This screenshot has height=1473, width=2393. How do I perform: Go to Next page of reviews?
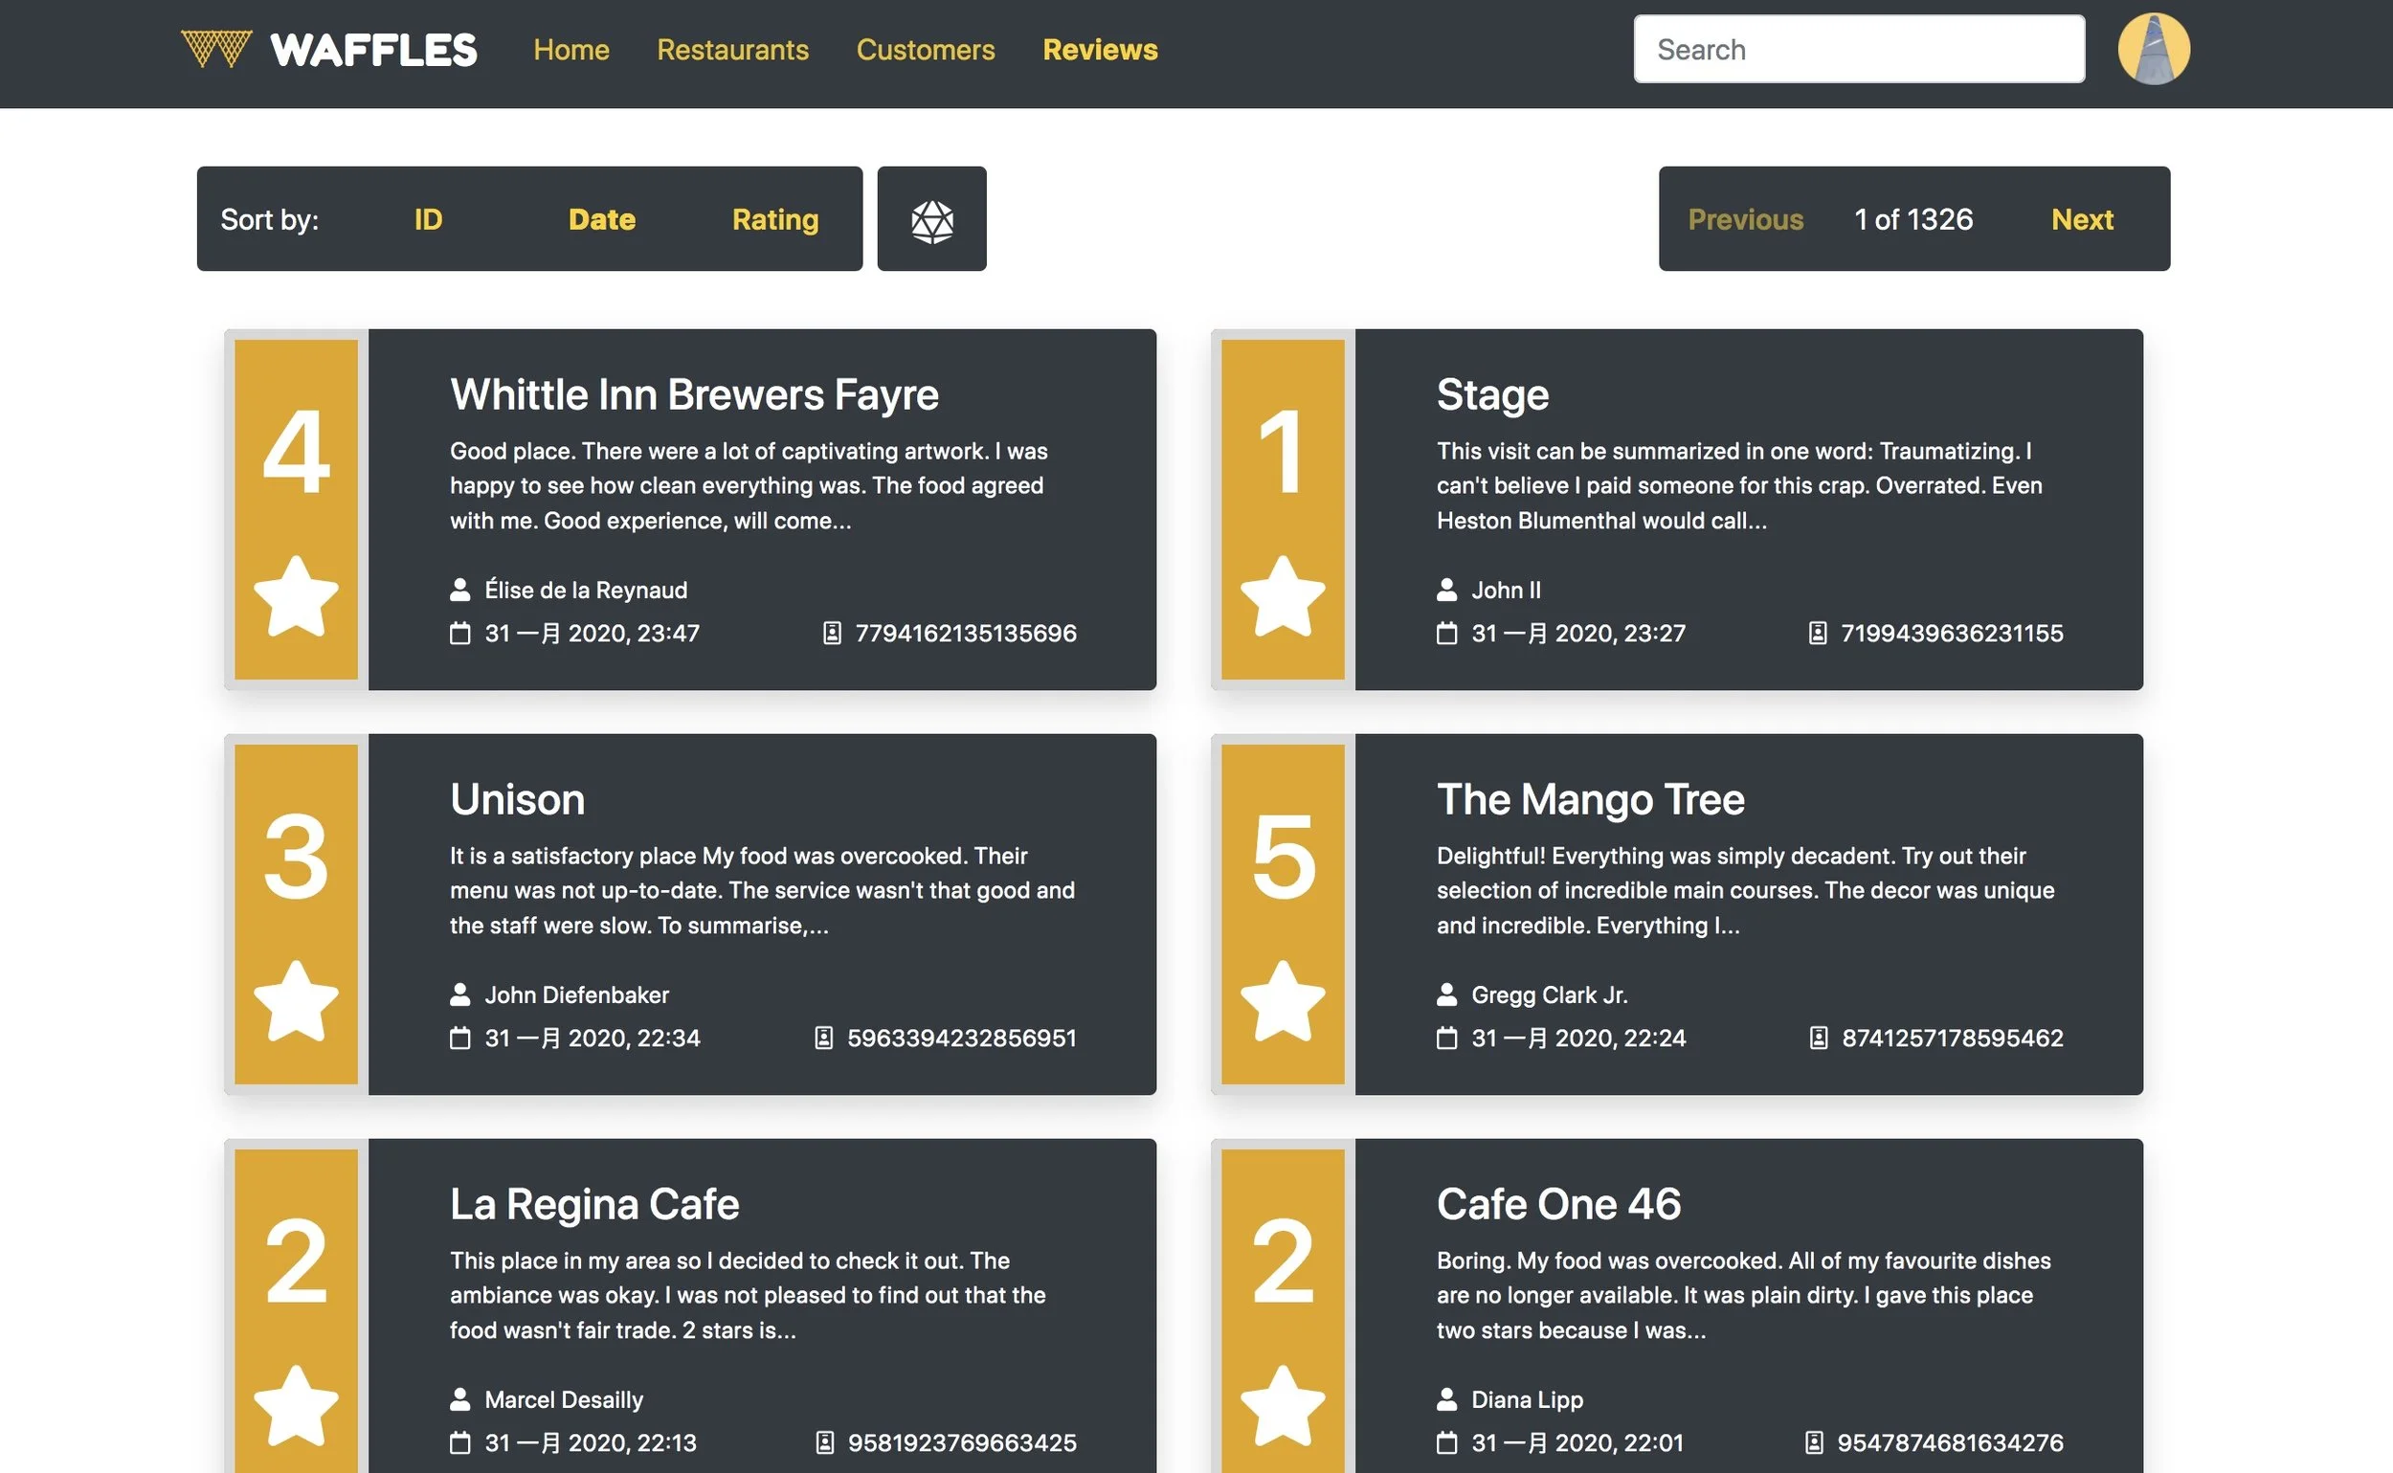pyautogui.click(x=2081, y=220)
